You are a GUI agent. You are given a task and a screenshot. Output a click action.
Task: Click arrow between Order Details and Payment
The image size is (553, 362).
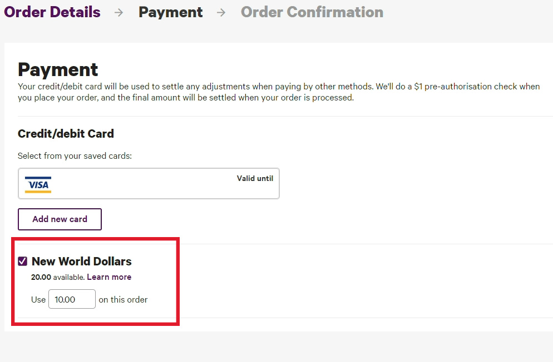119,13
